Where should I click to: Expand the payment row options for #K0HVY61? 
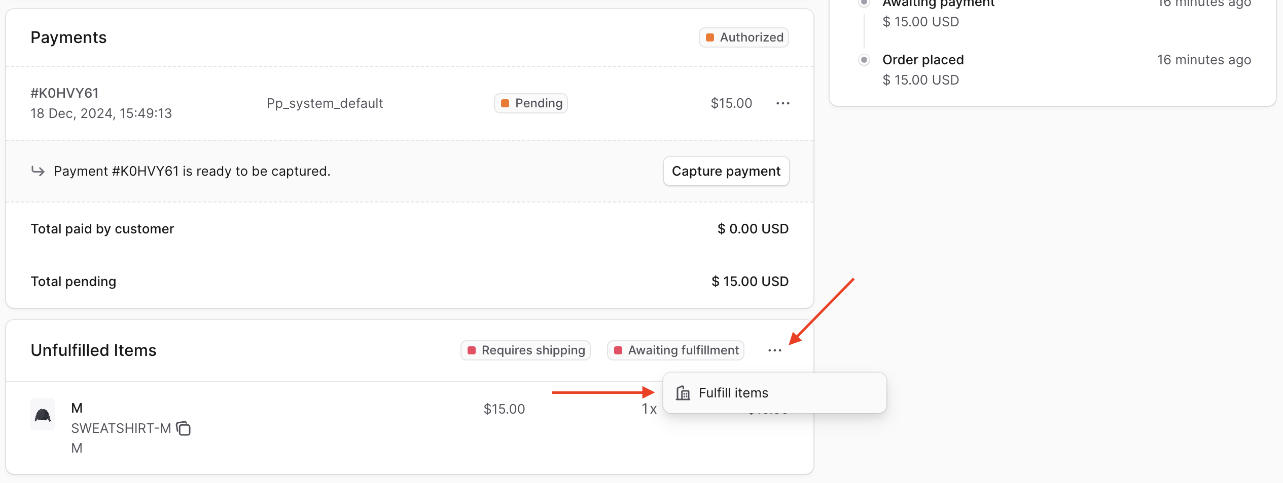pyautogui.click(x=783, y=103)
